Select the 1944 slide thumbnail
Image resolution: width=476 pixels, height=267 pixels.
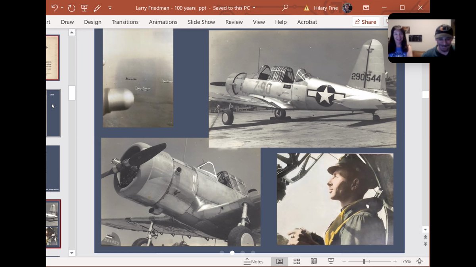point(53,113)
